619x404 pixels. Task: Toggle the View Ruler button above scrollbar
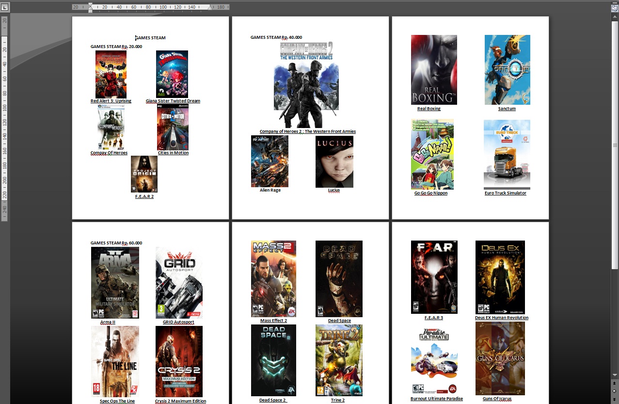615,7
